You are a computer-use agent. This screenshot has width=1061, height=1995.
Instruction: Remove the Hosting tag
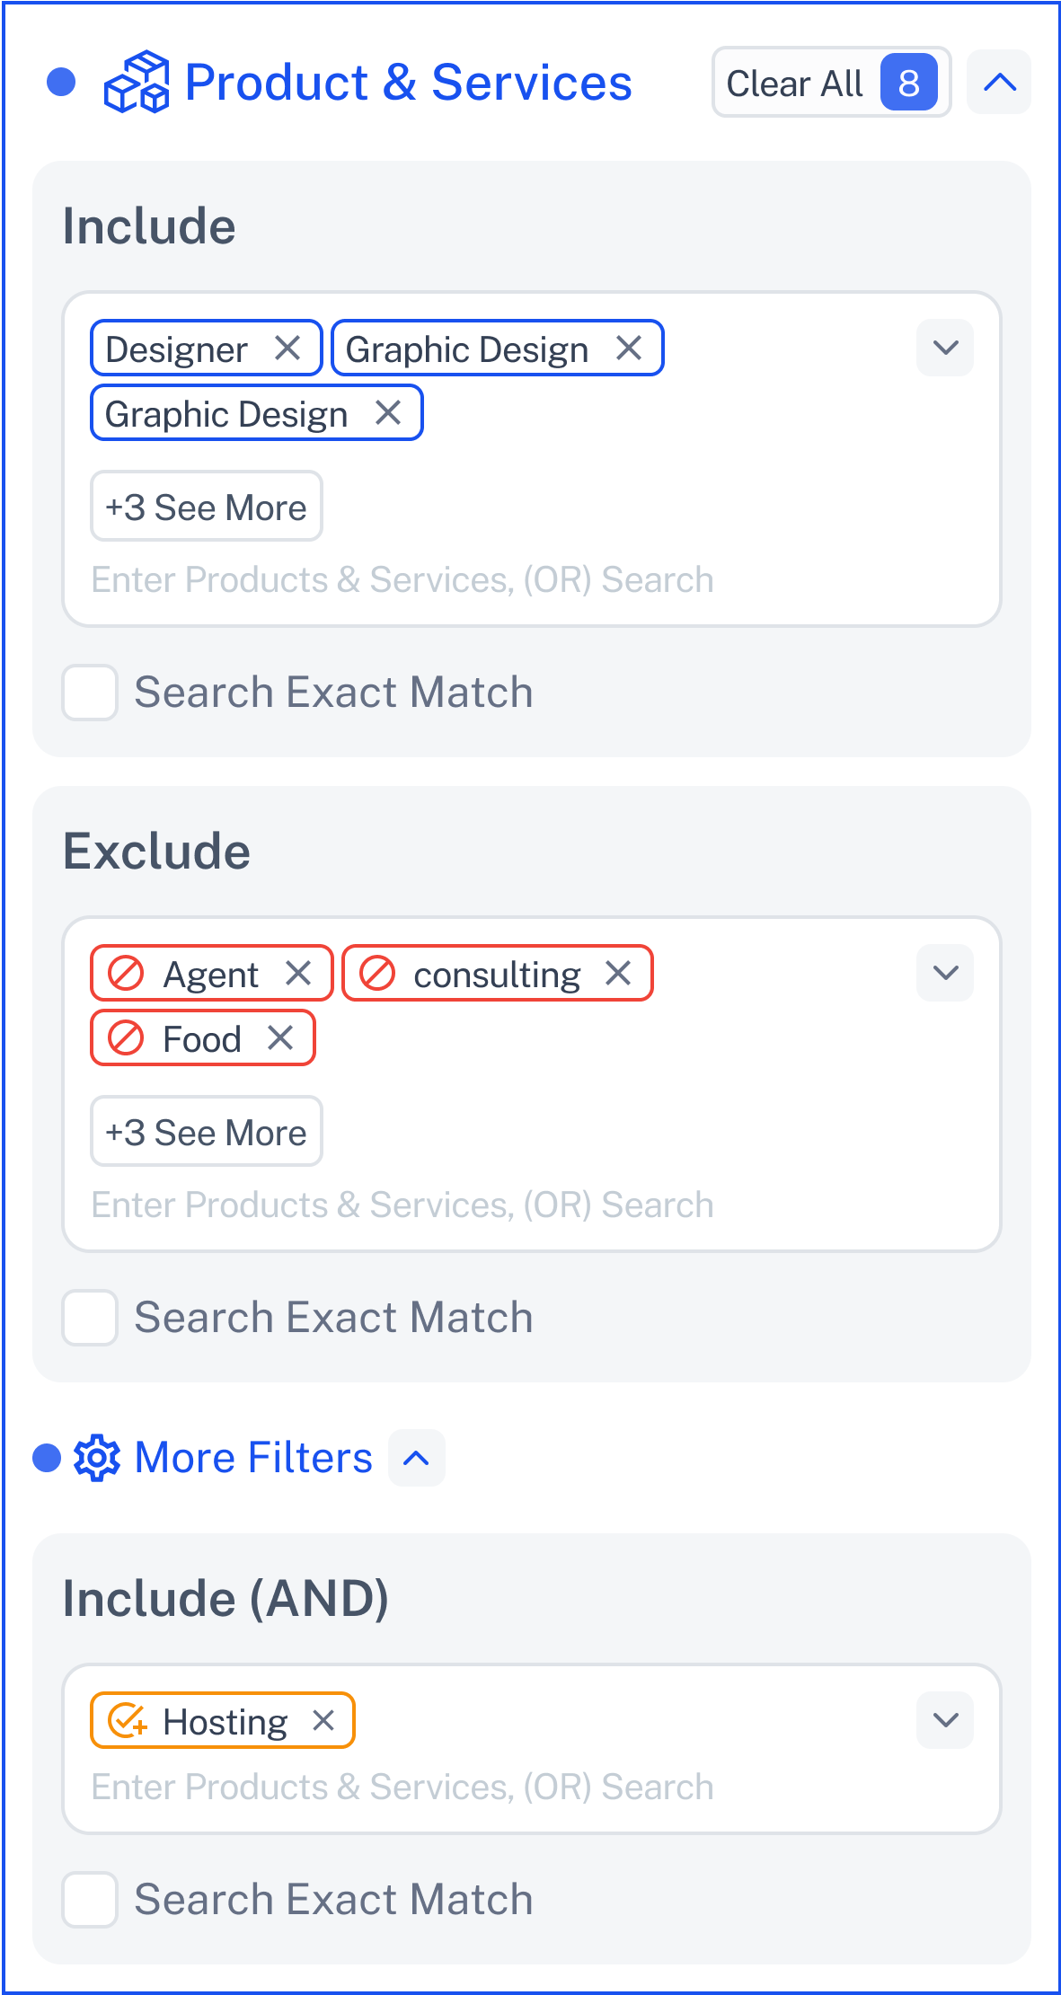coord(323,1720)
